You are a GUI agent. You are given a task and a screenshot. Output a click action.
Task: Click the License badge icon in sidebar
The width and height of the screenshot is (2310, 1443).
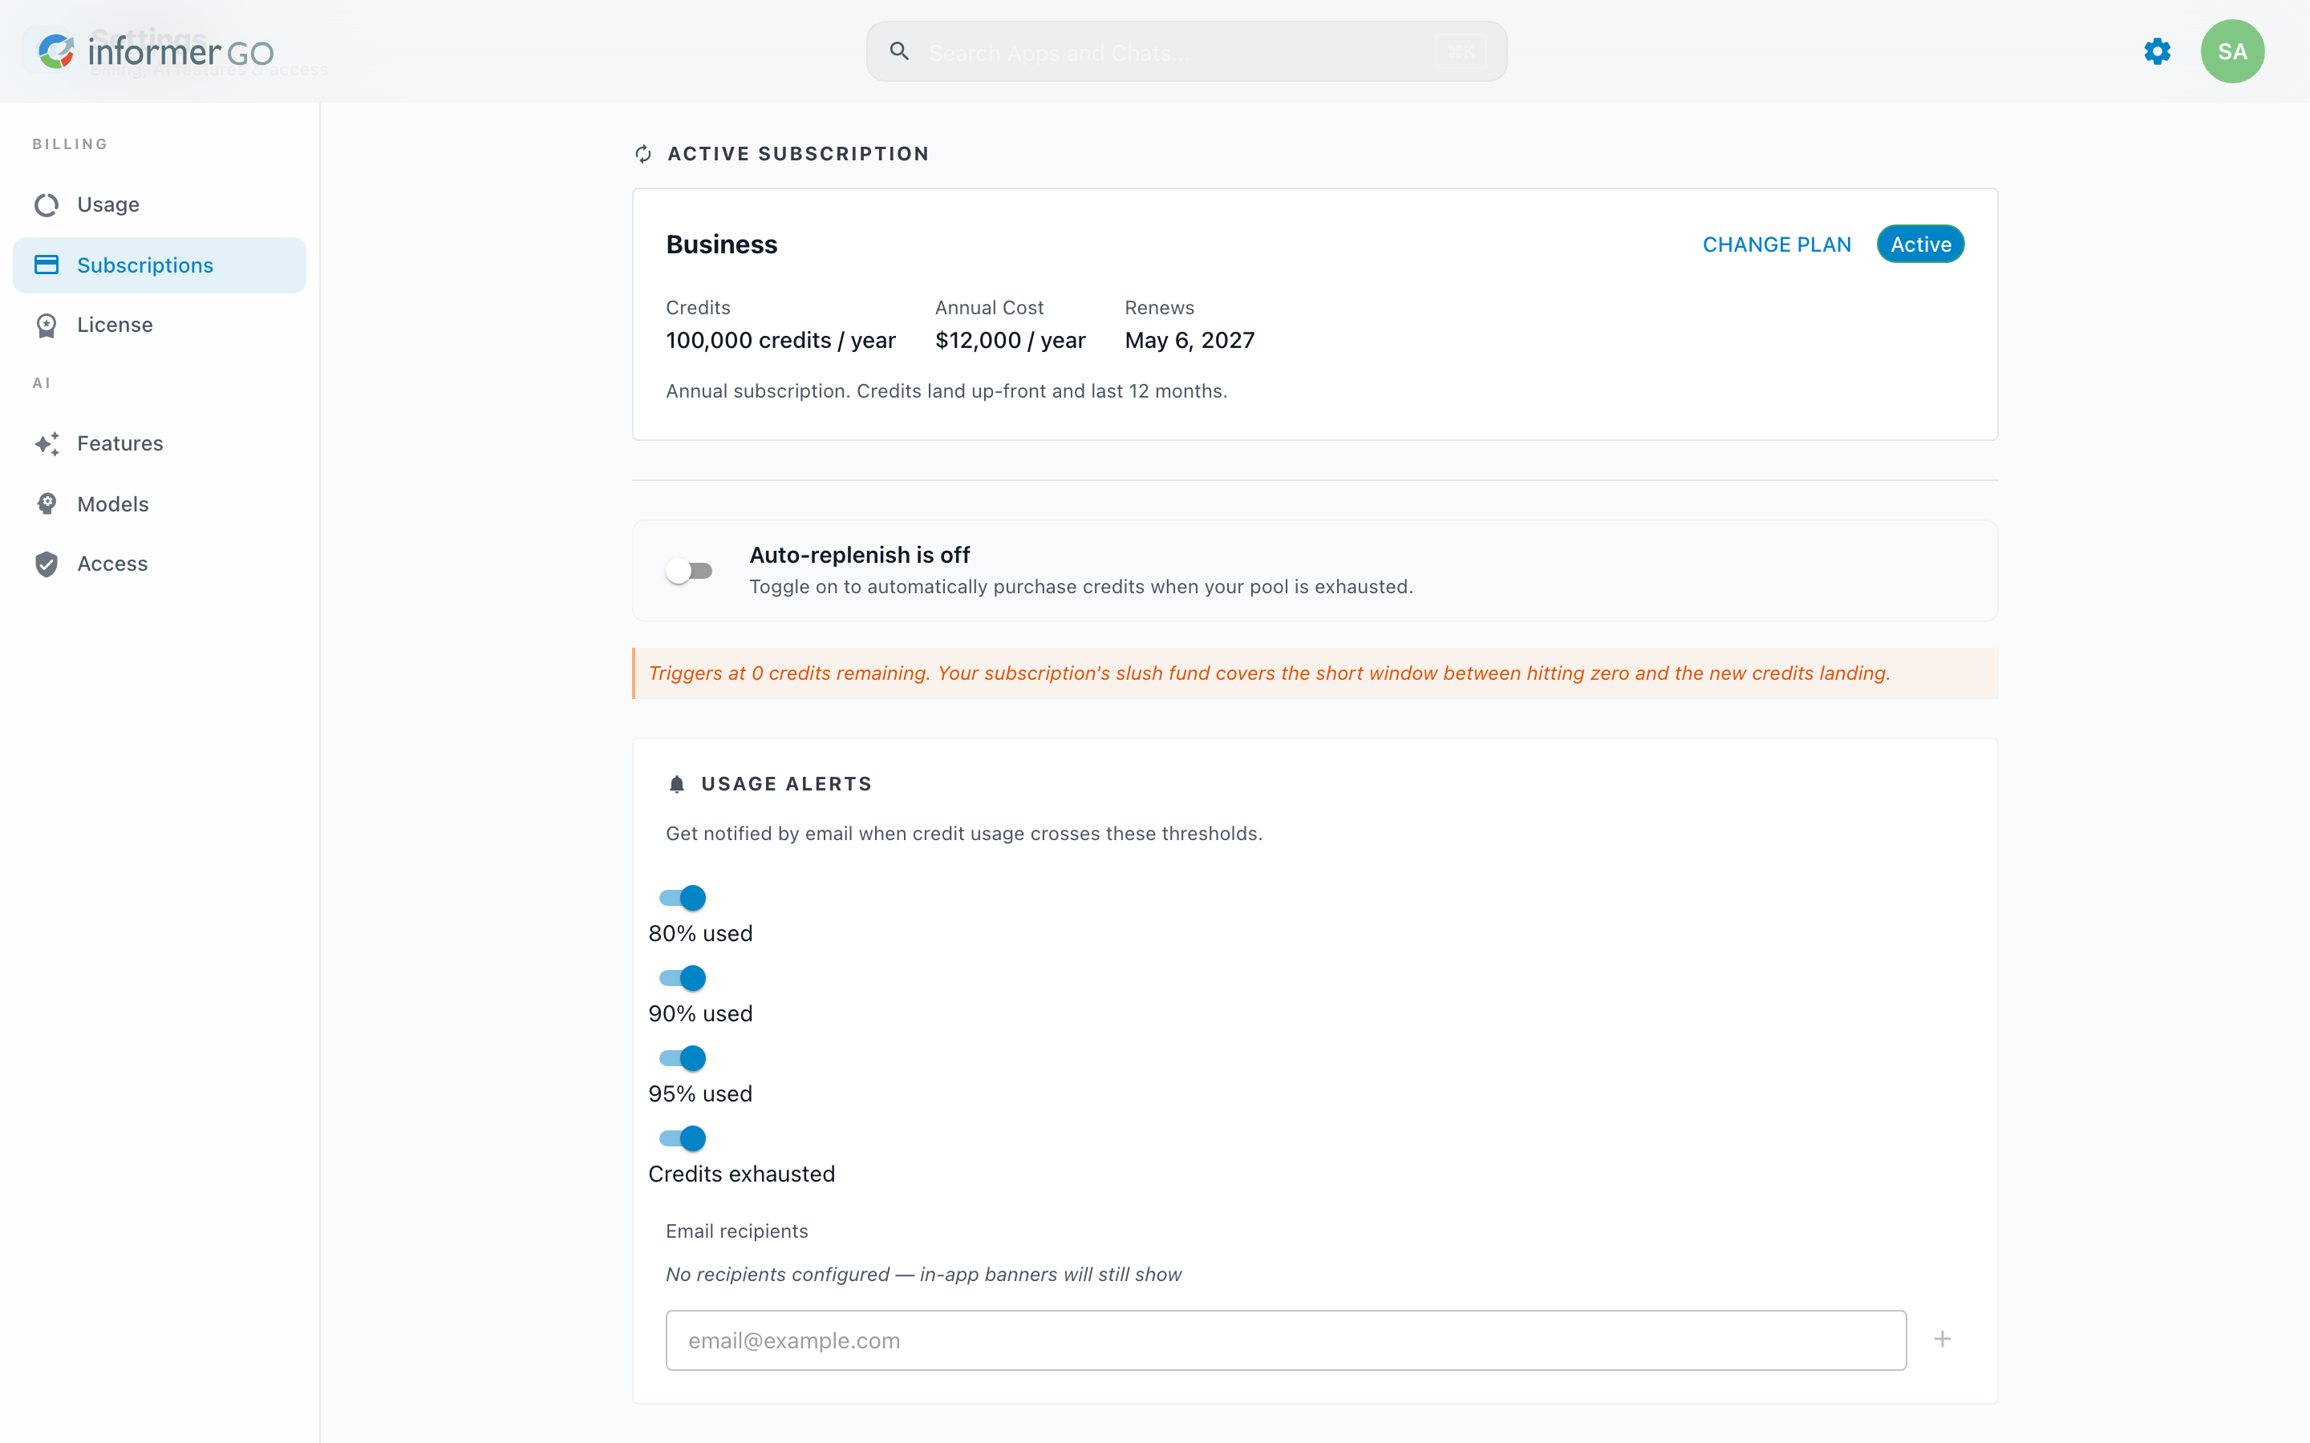point(47,325)
